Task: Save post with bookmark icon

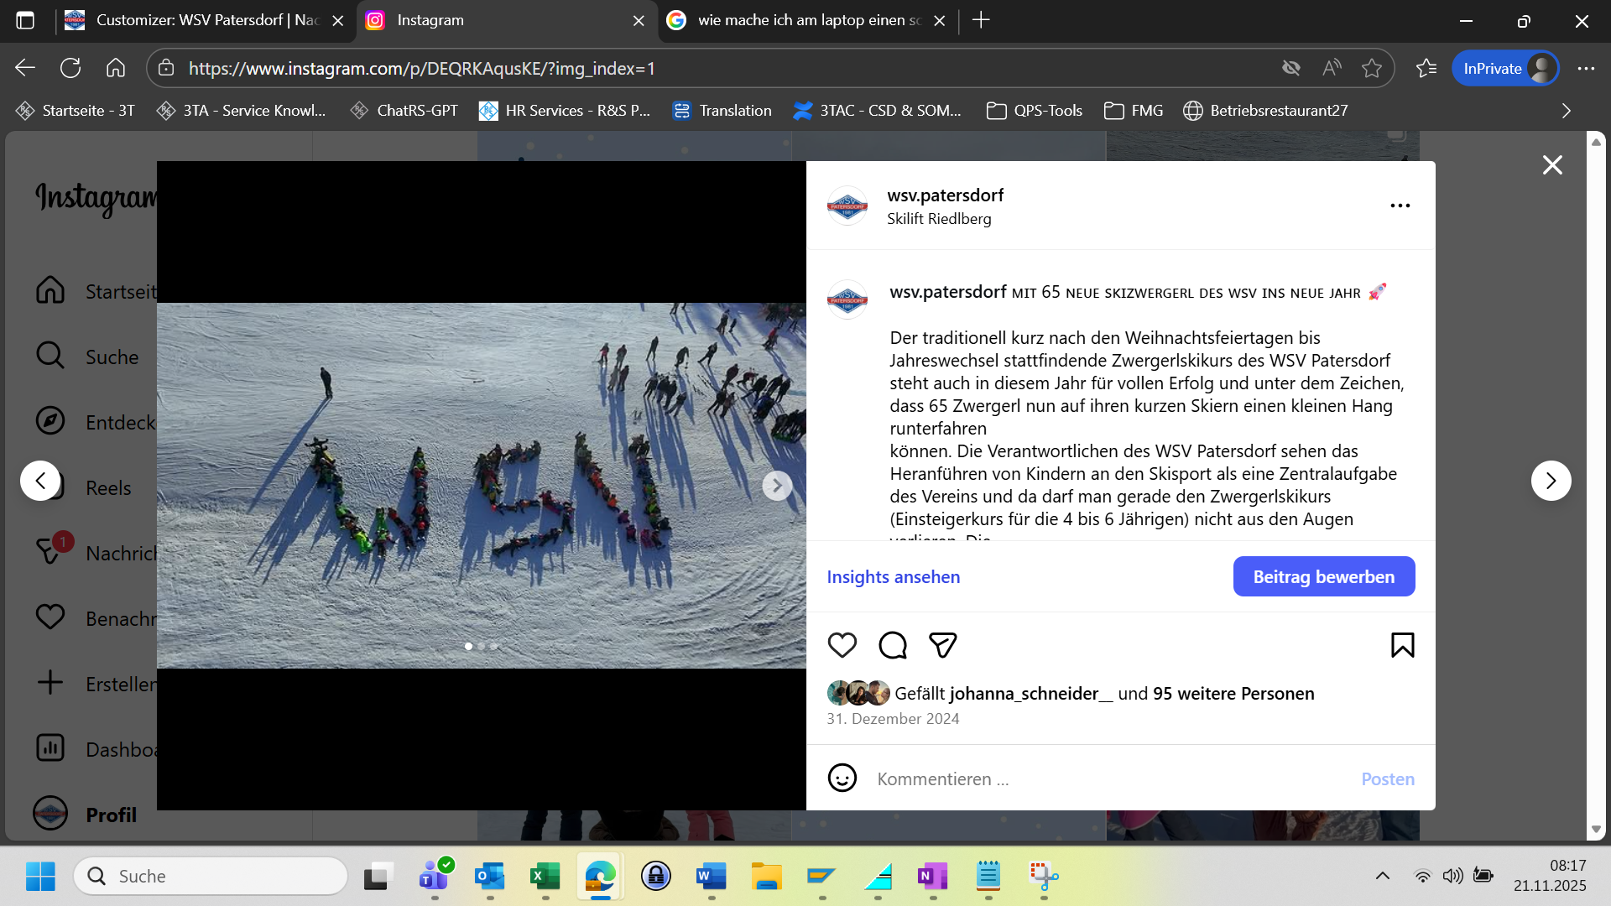Action: pos(1402,645)
